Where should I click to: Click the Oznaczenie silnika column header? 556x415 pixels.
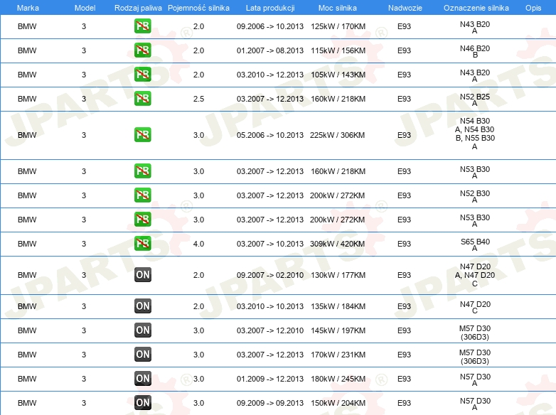476,8
